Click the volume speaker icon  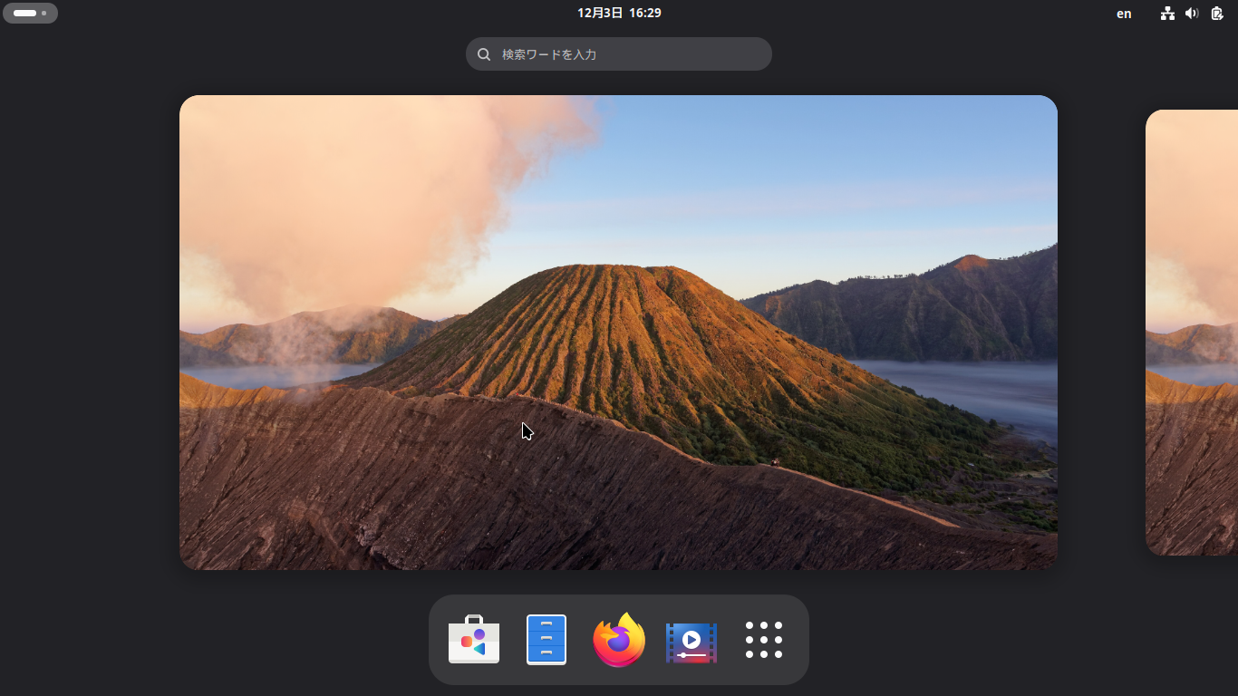pos(1192,14)
